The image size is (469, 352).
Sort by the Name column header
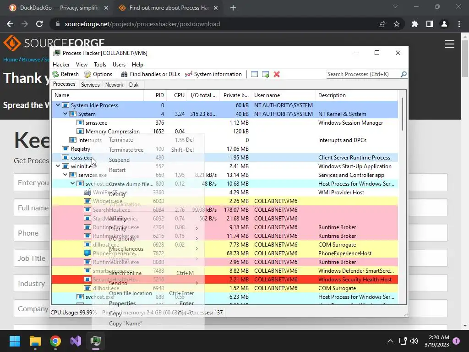tap(98, 95)
